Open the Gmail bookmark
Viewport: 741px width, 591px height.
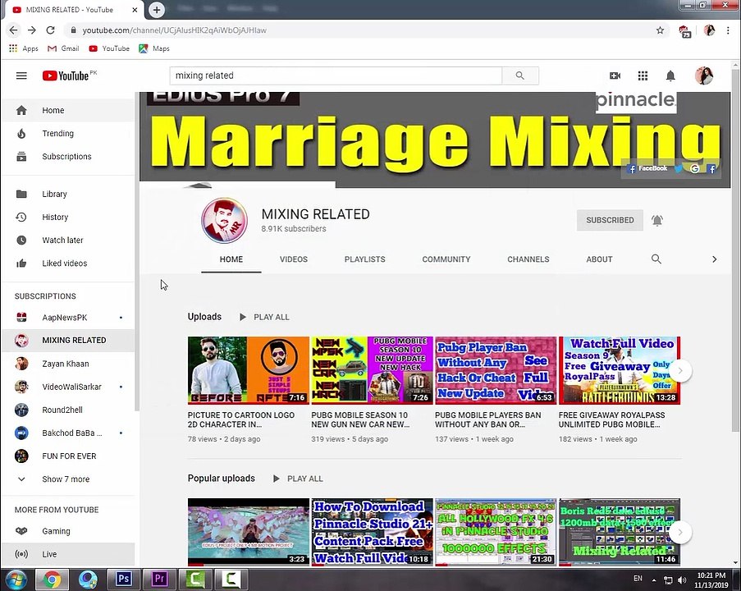(x=63, y=48)
